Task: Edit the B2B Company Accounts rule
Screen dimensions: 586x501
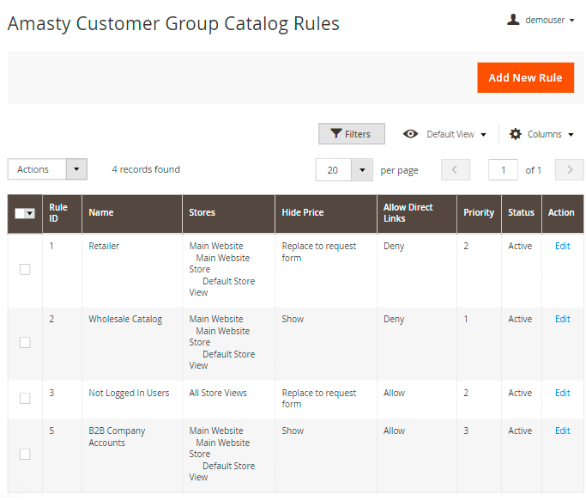Action: (x=562, y=431)
